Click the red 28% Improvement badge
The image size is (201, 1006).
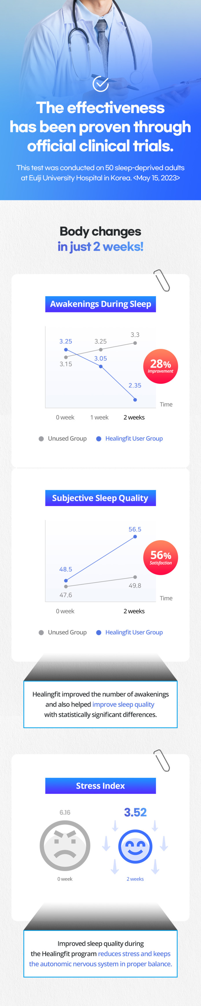pos(161,366)
